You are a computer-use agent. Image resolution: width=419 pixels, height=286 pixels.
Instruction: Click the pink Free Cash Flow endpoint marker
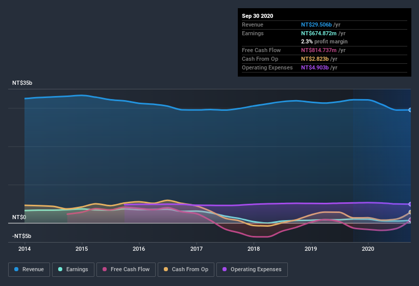[410, 220]
